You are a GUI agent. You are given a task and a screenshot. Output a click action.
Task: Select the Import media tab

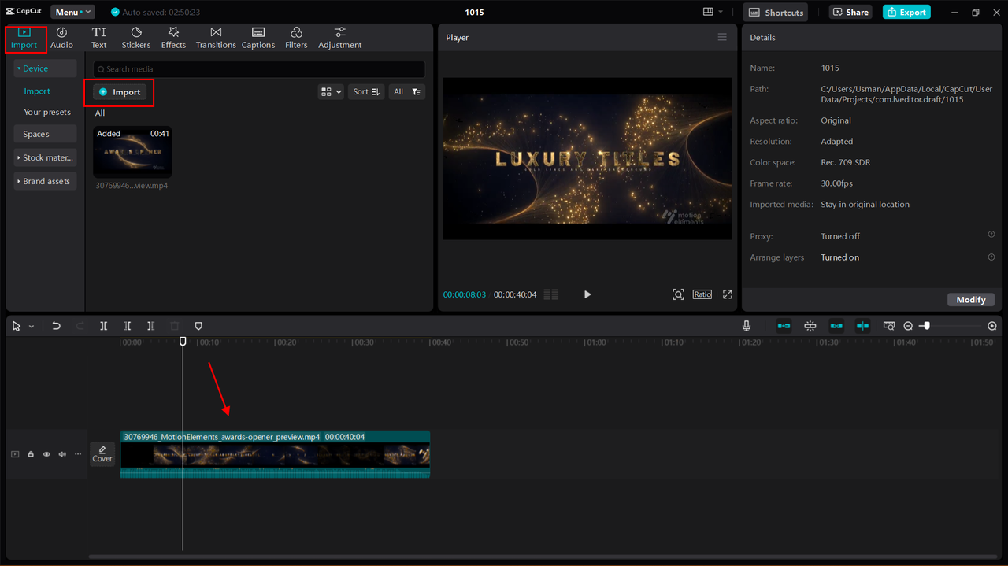coord(24,39)
